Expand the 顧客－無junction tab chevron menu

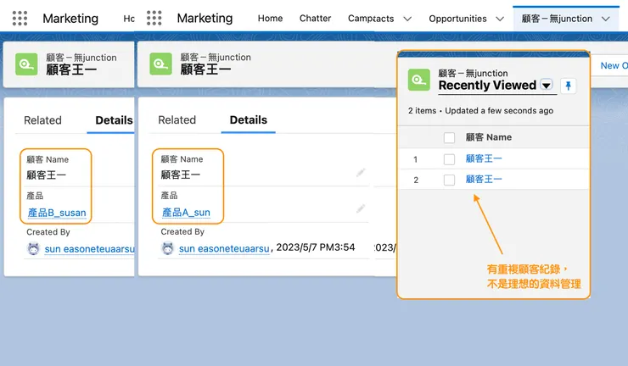click(605, 19)
